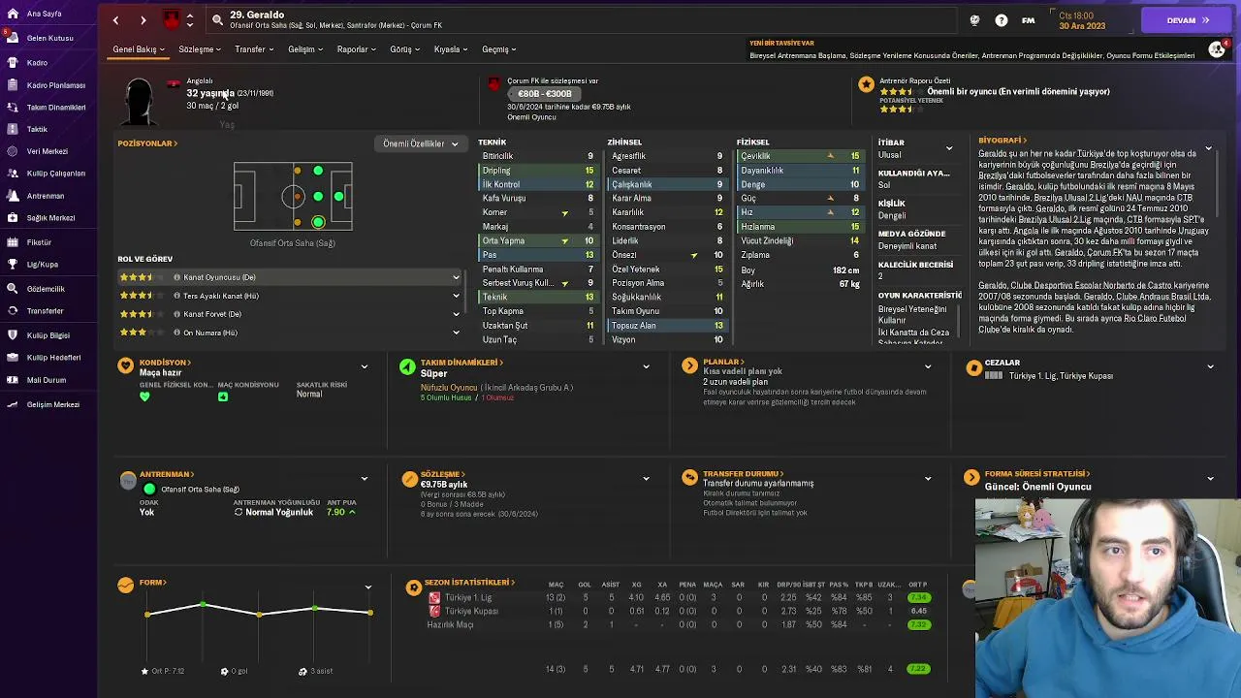This screenshot has width=1241, height=698.
Task: Open Form section link
Action: tap(153, 583)
